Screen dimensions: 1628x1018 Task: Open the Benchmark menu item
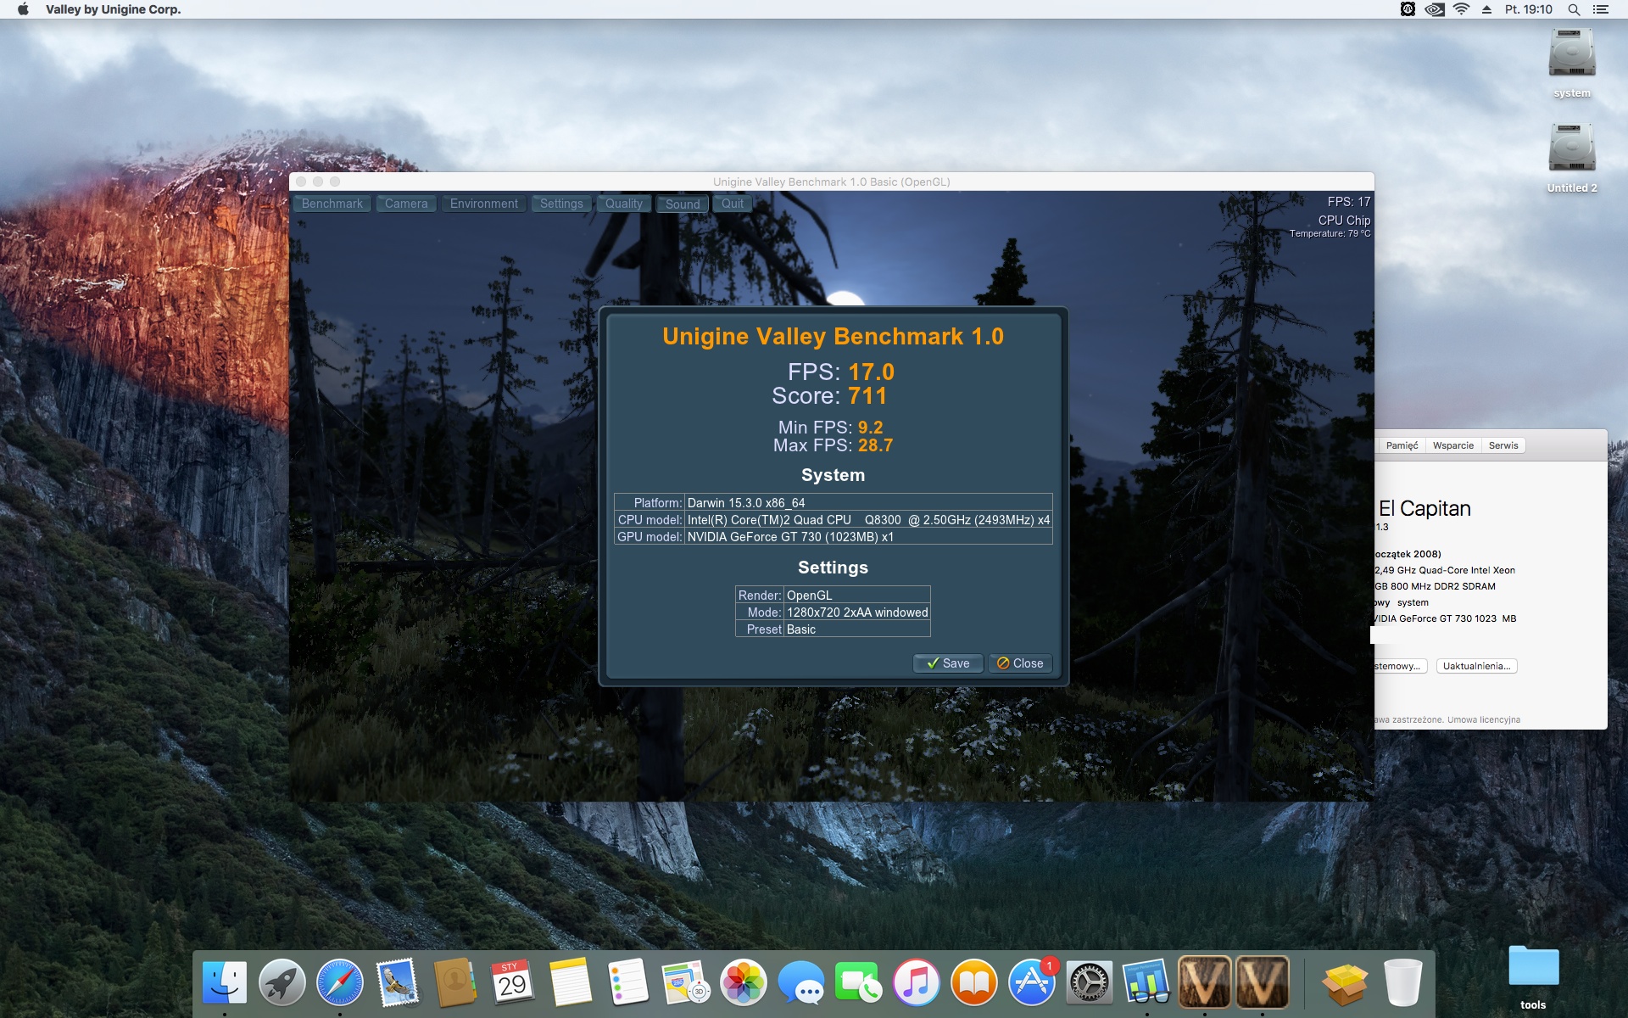coord(332,204)
